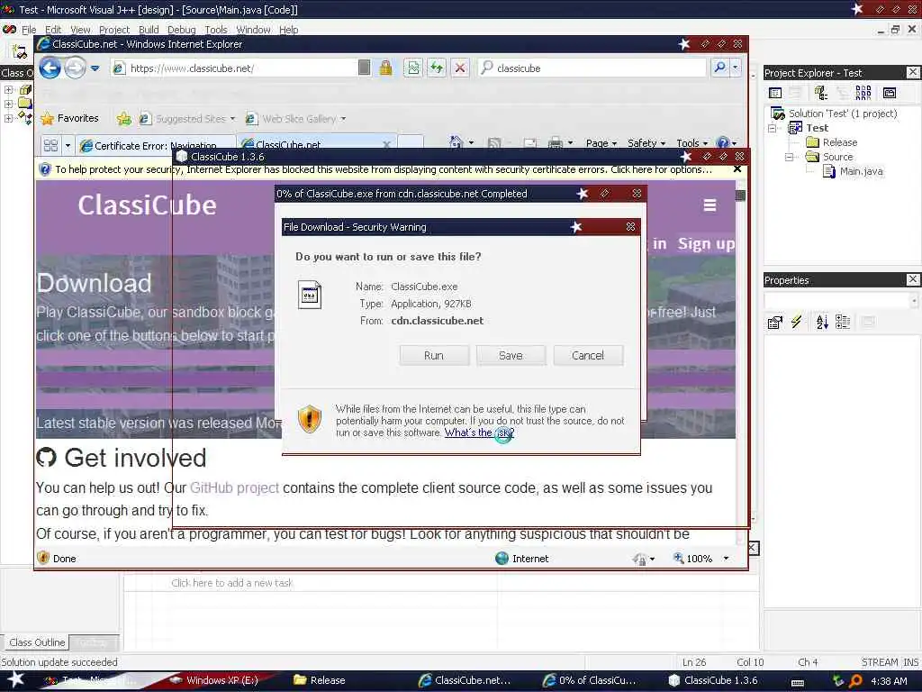Click the Quick Tabs grid icon

click(51, 145)
